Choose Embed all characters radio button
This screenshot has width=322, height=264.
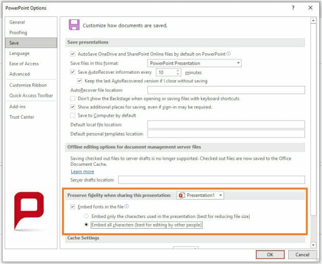pyautogui.click(x=86, y=225)
